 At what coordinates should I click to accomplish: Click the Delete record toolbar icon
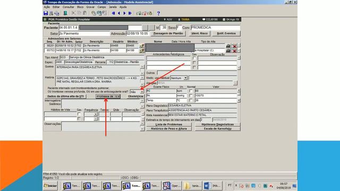click(x=144, y=13)
